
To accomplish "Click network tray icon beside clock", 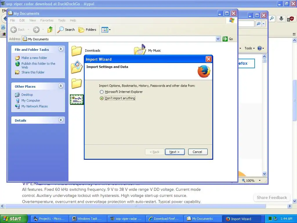I will 276,219.
